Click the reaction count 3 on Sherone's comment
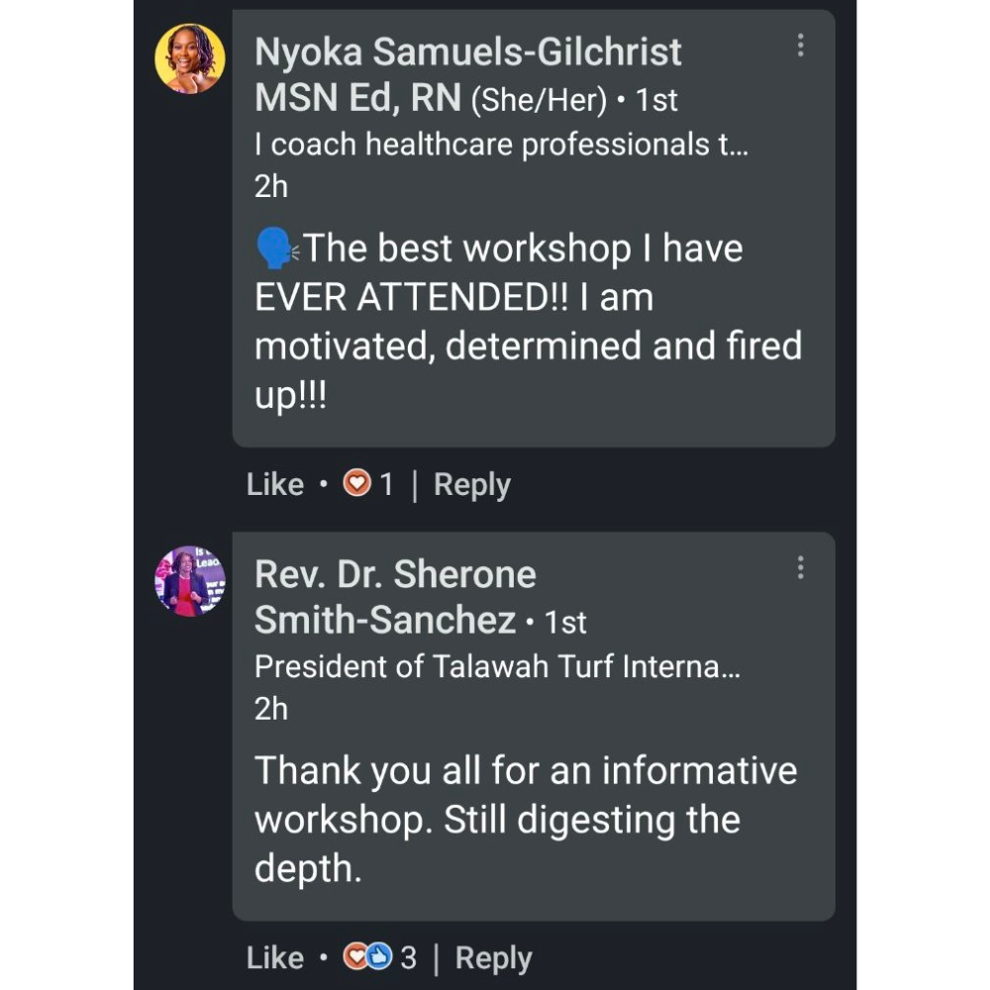Viewport: 990px width, 990px height. tap(408, 957)
